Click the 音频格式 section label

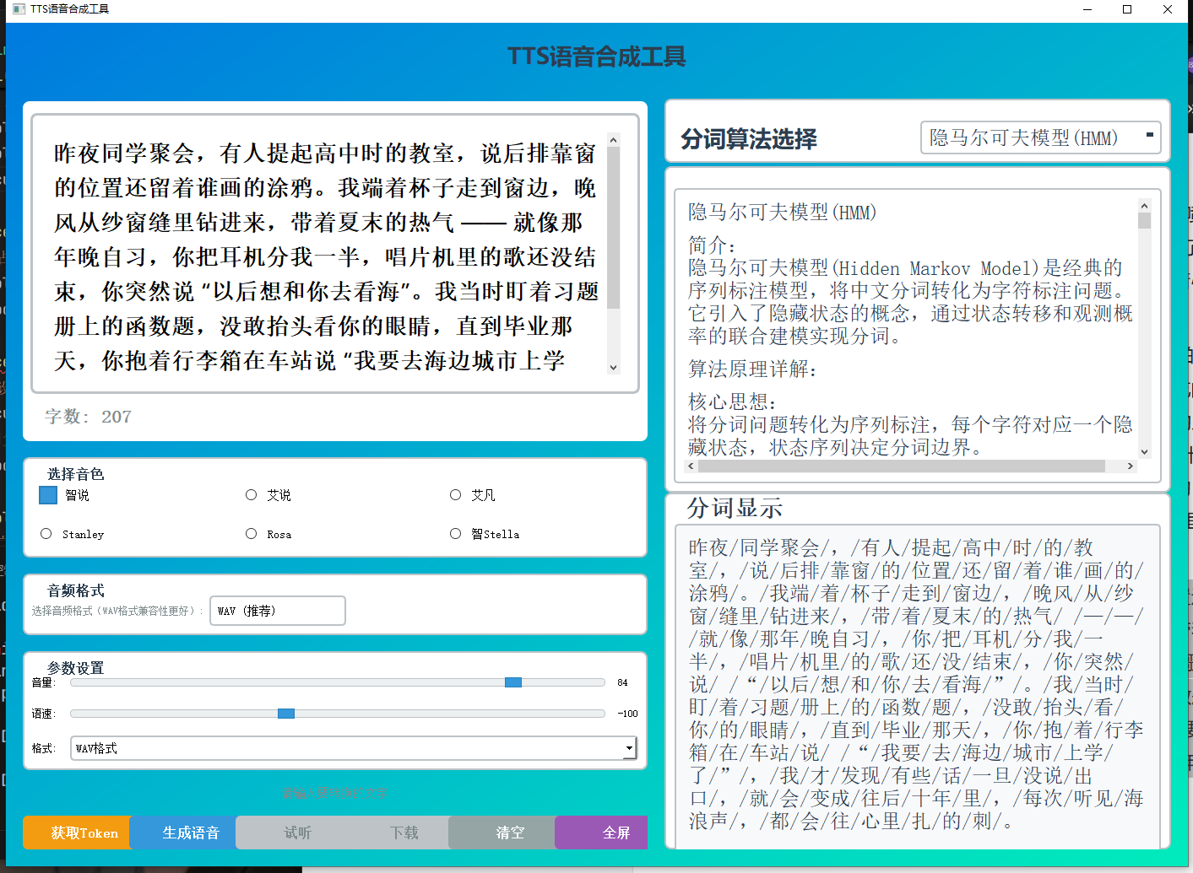[x=76, y=590]
